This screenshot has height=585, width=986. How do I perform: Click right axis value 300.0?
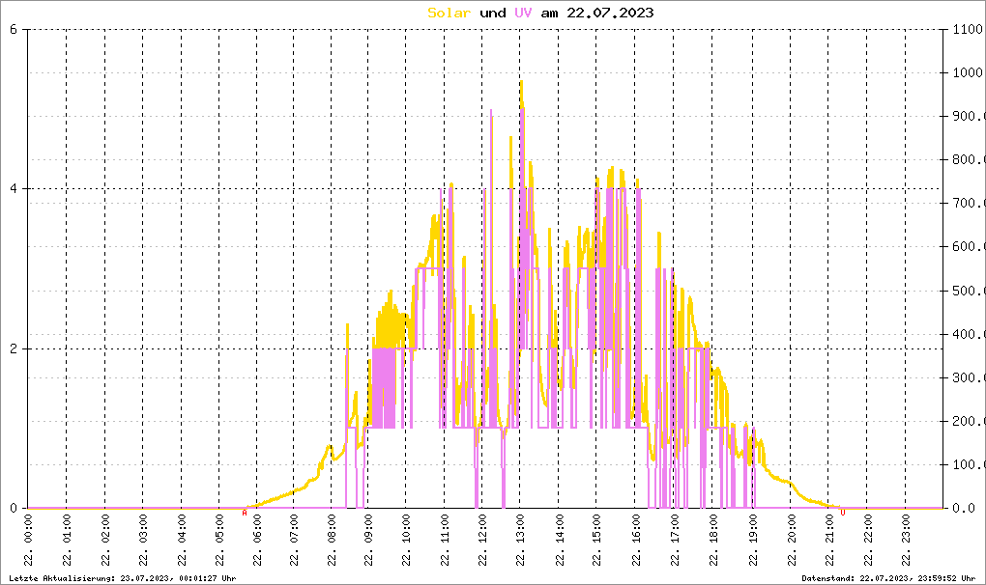pos(969,377)
